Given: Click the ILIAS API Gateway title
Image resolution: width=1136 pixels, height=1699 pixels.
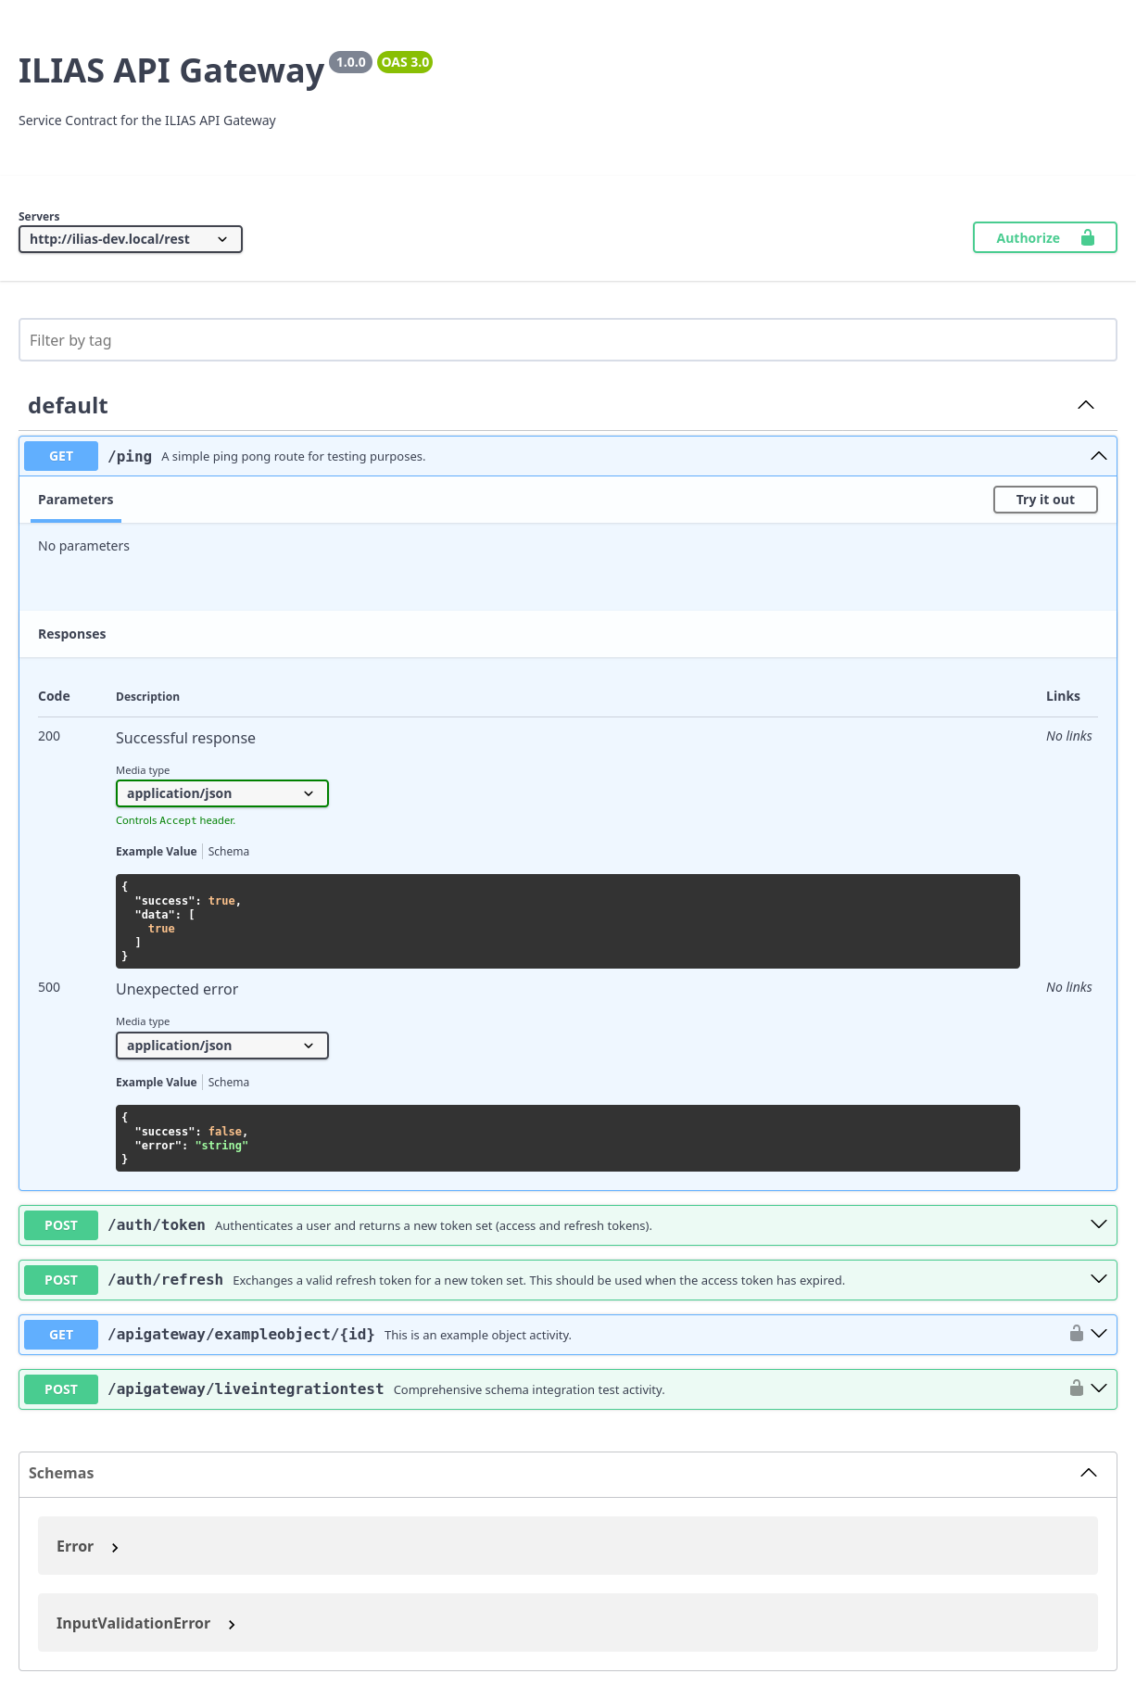Looking at the screenshot, I should coord(171,70).
